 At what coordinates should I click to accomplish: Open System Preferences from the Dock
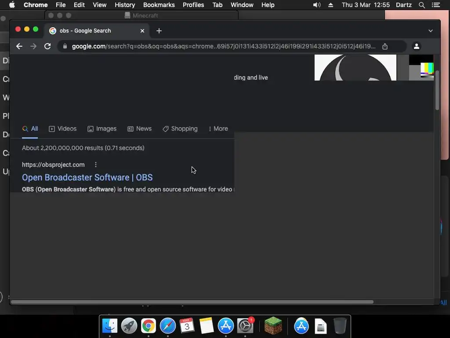[245, 326]
